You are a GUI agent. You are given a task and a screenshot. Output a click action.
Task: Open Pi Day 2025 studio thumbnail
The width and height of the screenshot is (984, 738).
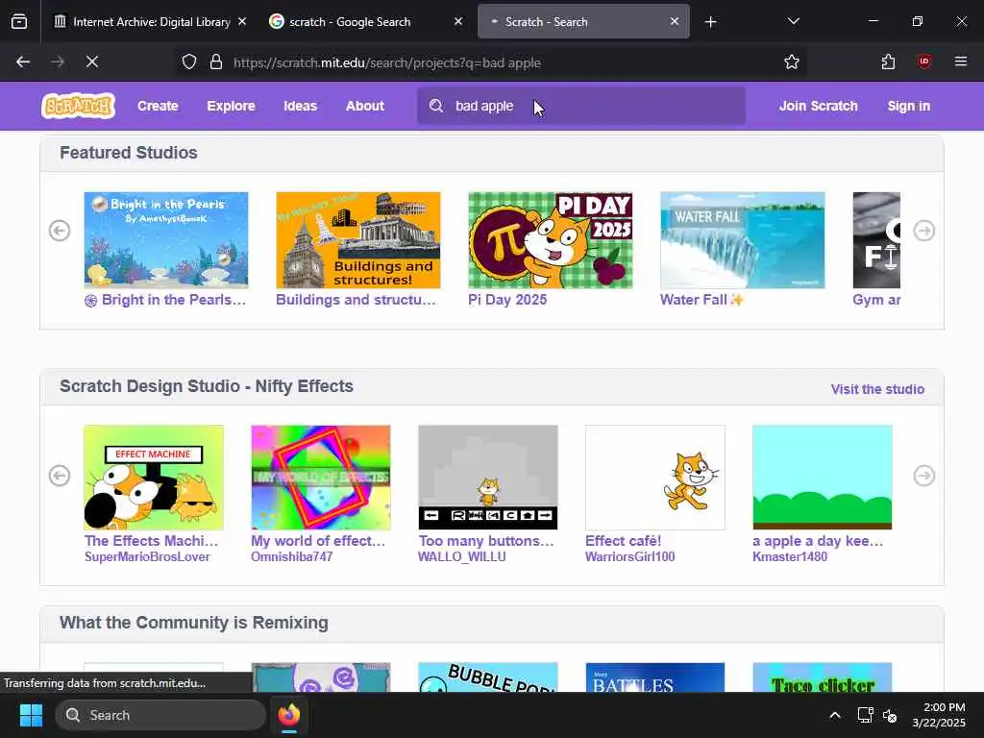click(551, 240)
